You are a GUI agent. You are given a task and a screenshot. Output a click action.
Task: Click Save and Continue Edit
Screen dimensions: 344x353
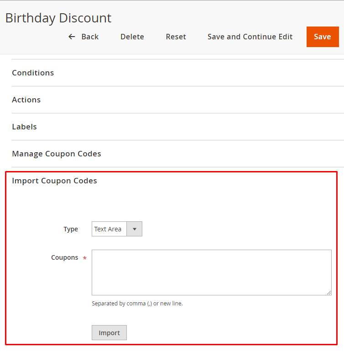click(250, 37)
